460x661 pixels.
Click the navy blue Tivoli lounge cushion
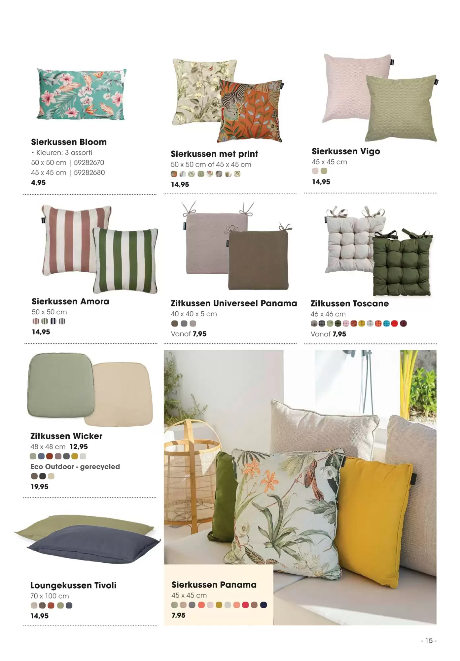(x=93, y=544)
